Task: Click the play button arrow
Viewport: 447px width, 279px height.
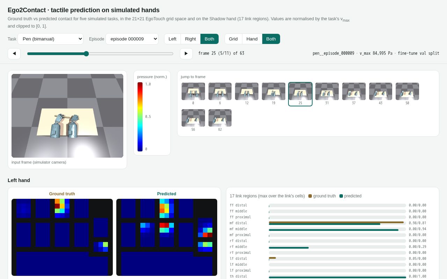Action: (186, 53)
